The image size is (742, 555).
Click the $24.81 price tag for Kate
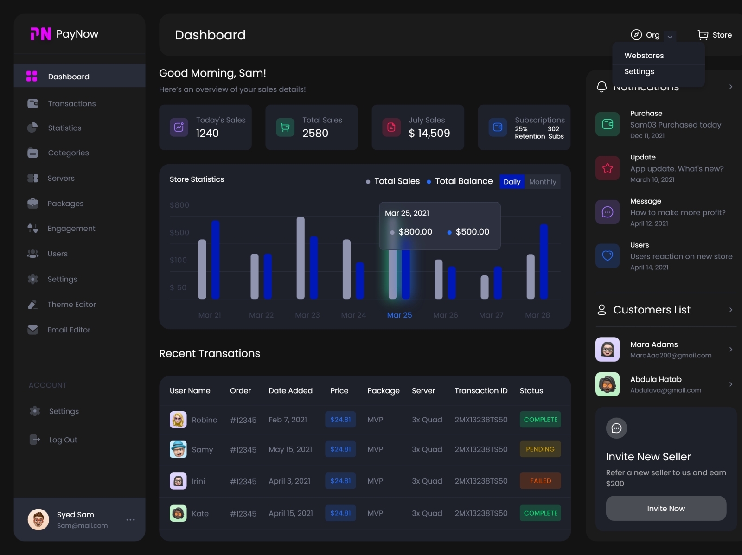[x=340, y=513]
